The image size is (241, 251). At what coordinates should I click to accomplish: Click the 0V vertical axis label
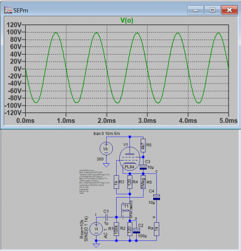(x=18, y=69)
